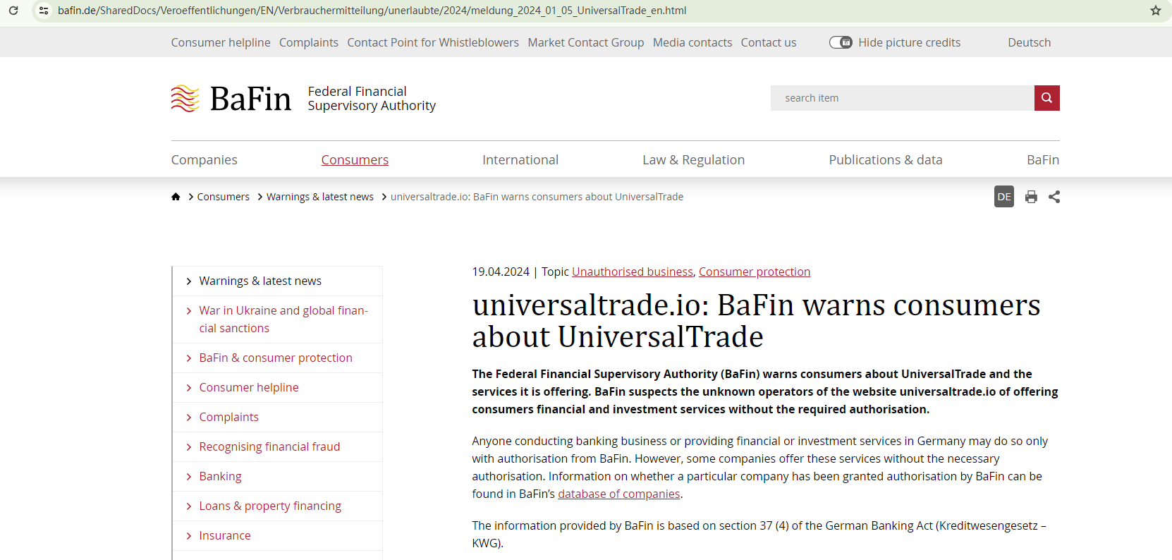Click the BaFin logo
The image size is (1172, 560).
coord(231,99)
